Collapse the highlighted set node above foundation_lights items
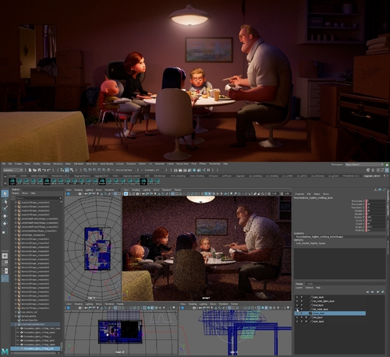This screenshot has width=390, height=357. tap(16, 324)
